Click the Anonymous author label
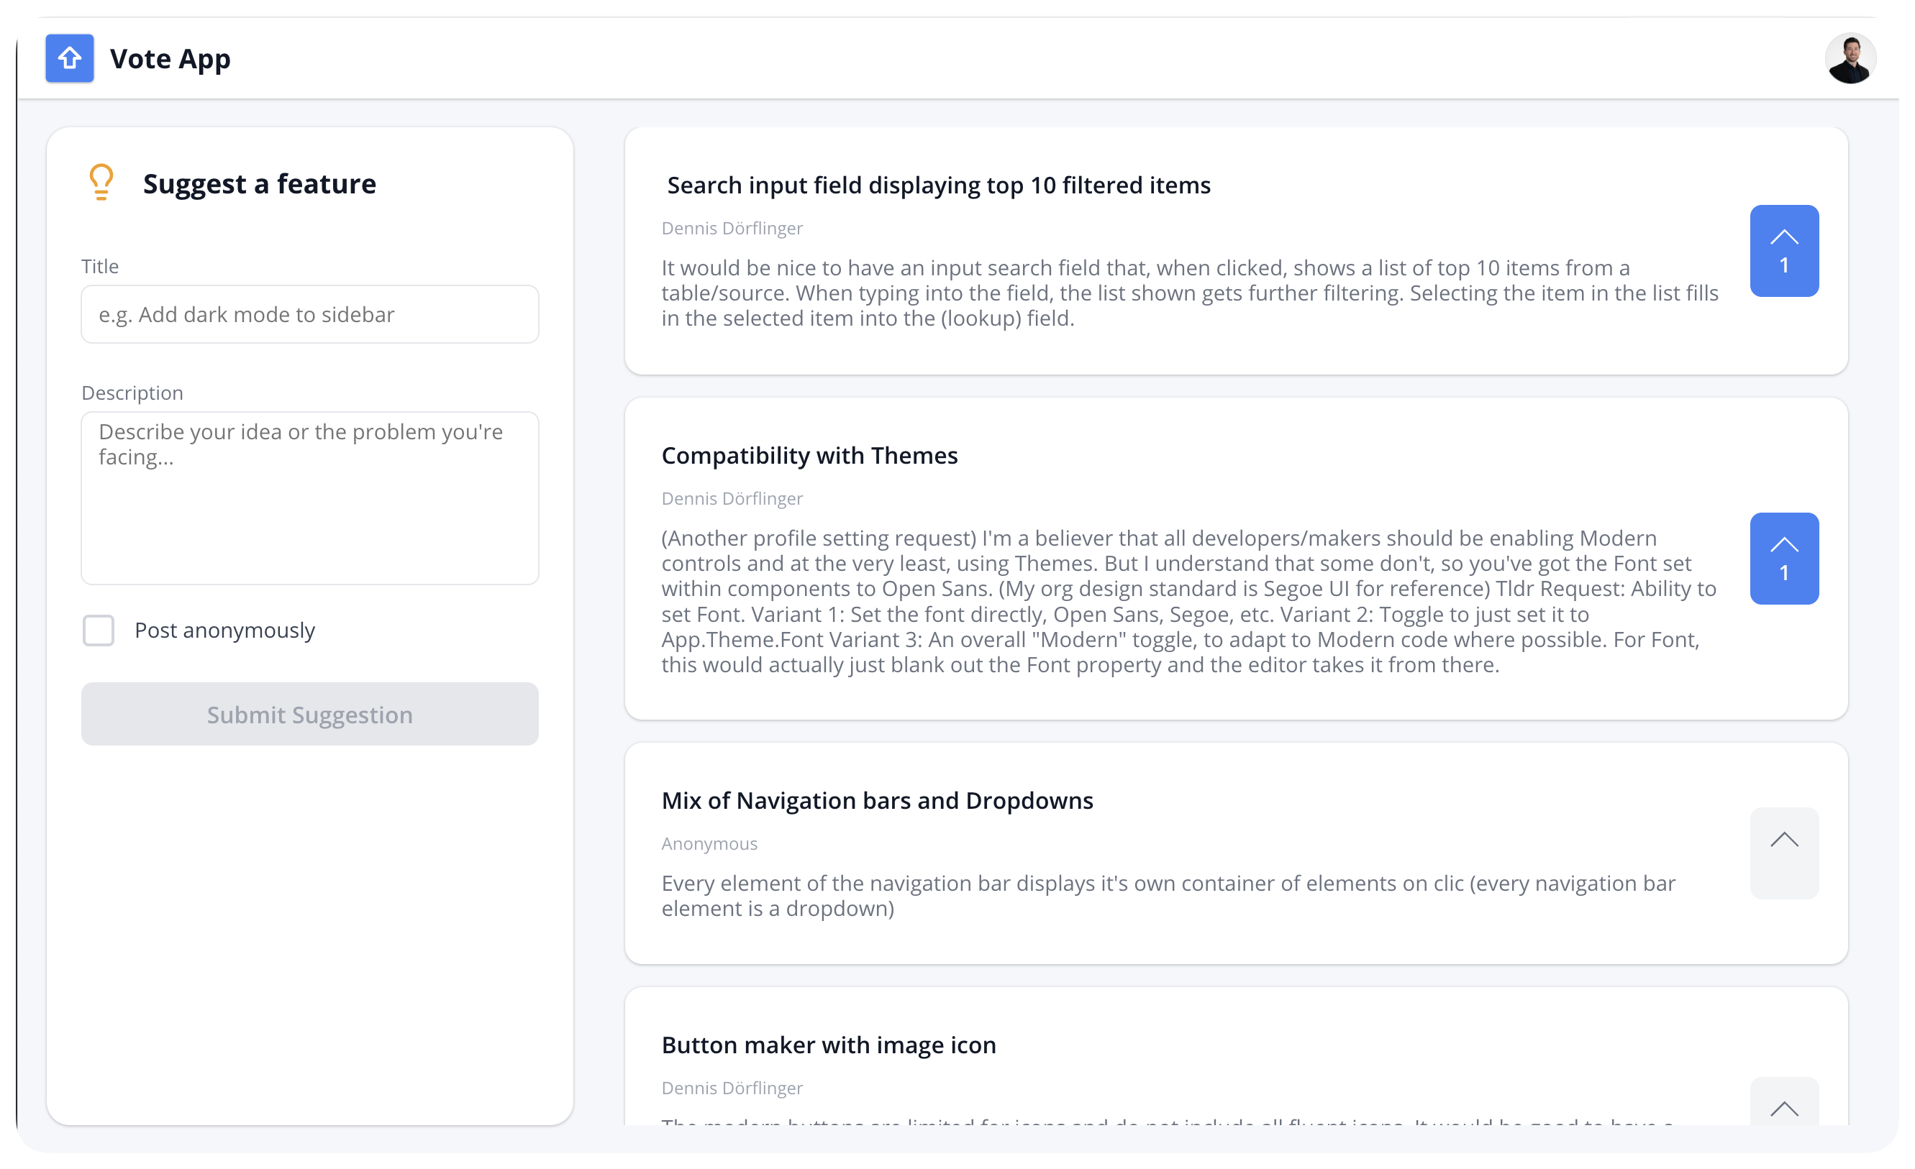This screenshot has height=1169, width=1915. (x=709, y=843)
